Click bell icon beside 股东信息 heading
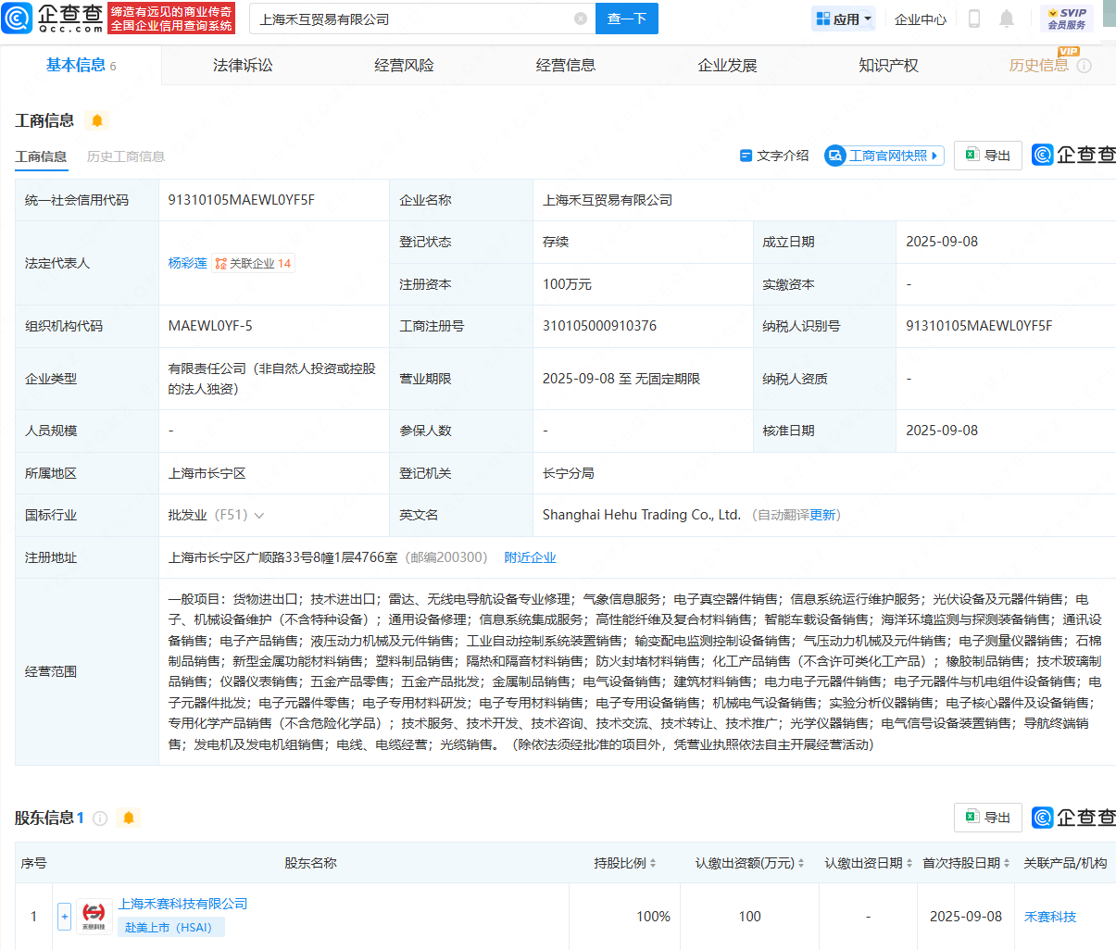This screenshot has width=1116, height=950. click(x=129, y=818)
